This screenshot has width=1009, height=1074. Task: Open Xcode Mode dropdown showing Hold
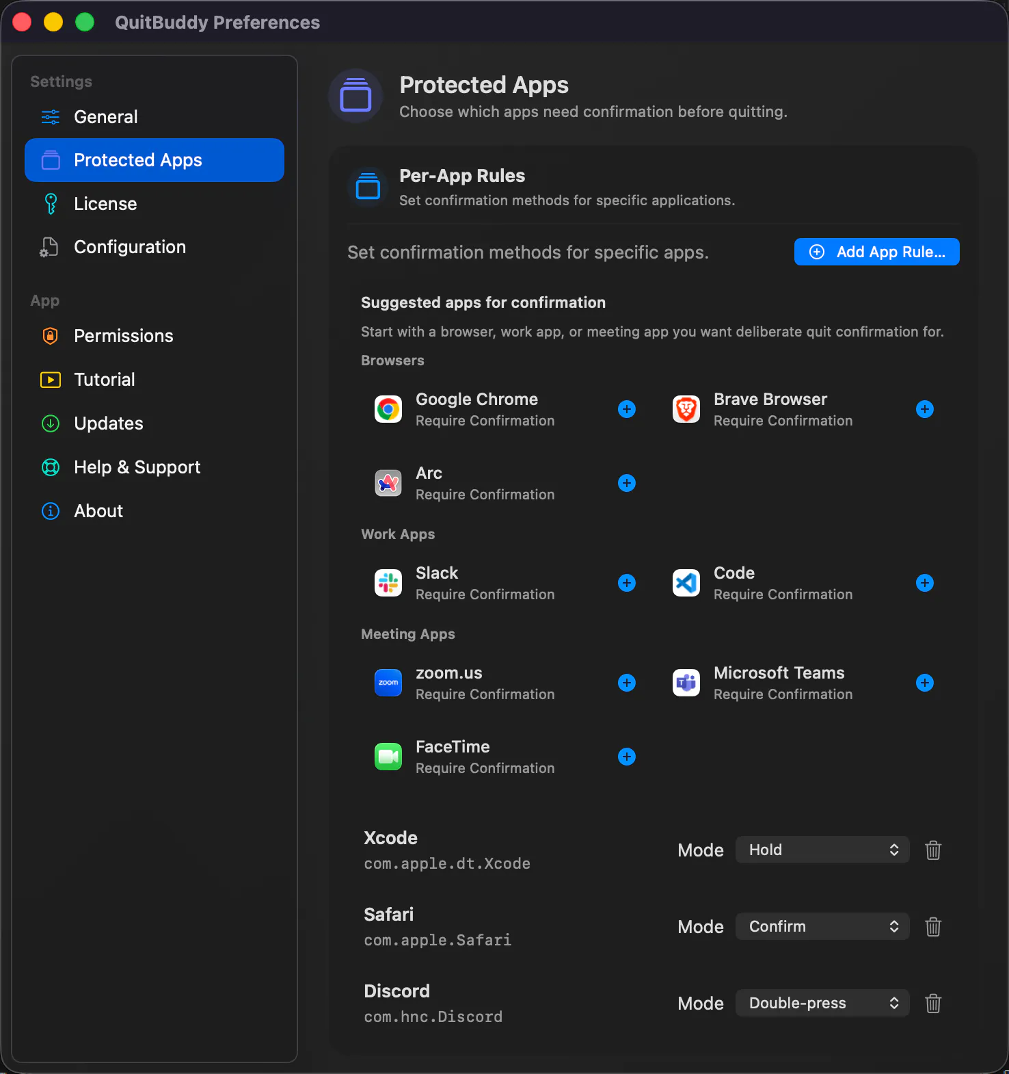pos(822,850)
